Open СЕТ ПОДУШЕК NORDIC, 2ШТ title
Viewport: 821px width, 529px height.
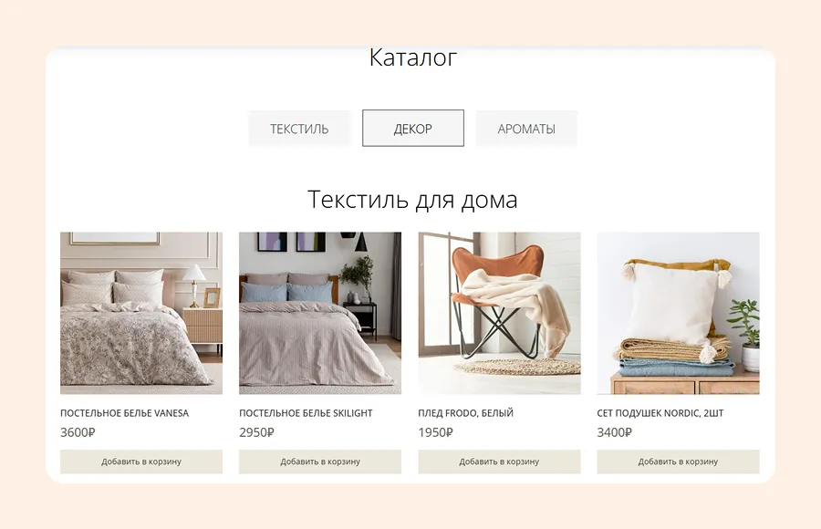(660, 413)
